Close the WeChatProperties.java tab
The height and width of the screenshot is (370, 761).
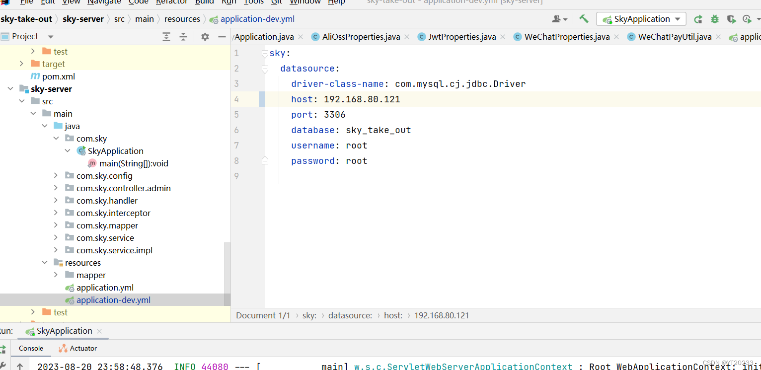616,37
